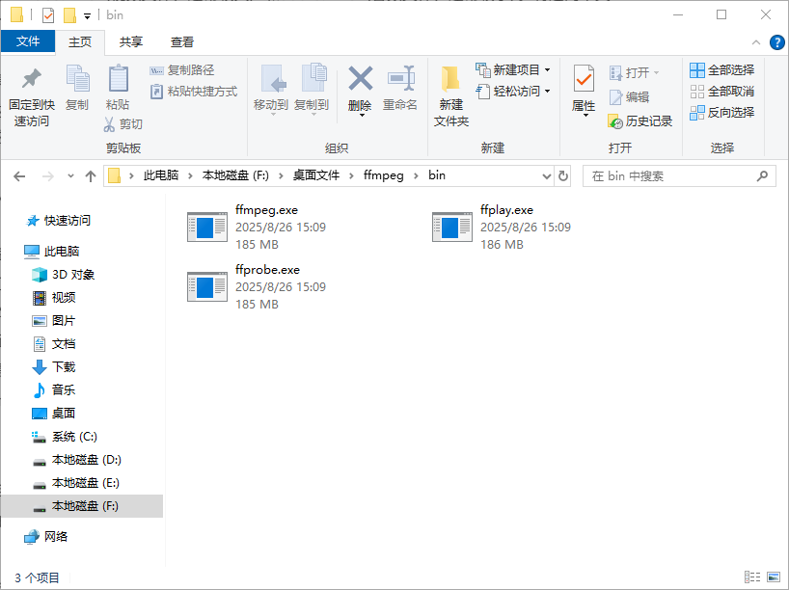789x590 pixels.
Task: Click the Paste clipboard icon
Action: click(119, 78)
